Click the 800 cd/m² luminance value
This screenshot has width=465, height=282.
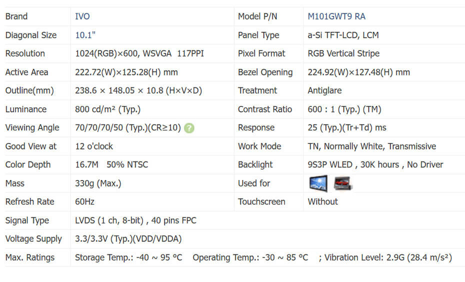point(107,109)
